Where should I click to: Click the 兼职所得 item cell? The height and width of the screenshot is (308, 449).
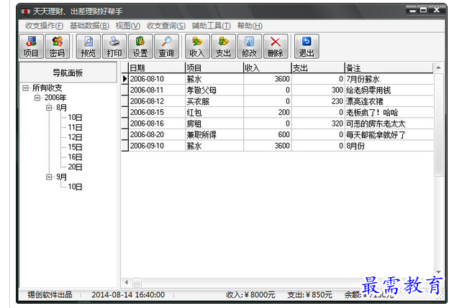coord(214,135)
